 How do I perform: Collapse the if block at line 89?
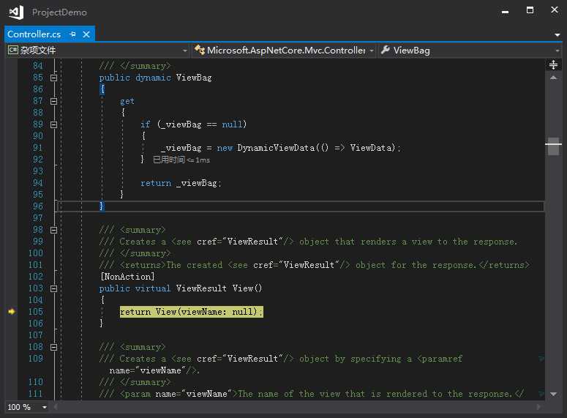click(x=54, y=125)
